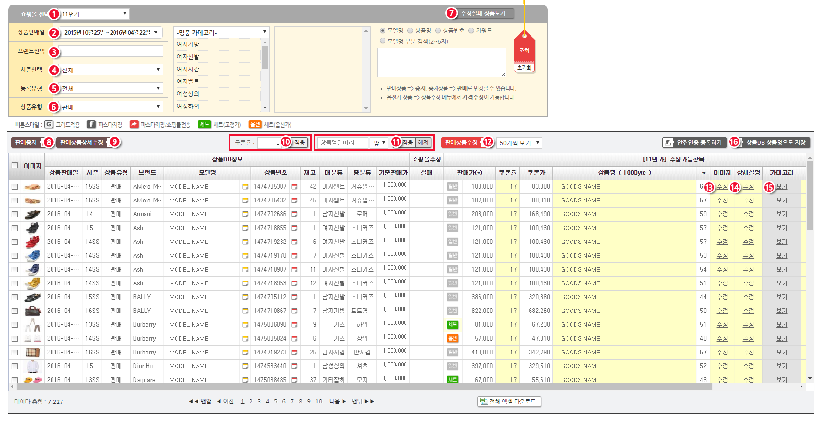Image resolution: width=822 pixels, height=423 pixels.
Task: Click the red share arrow 쇼핑몰전송 icon
Action: (x=134, y=124)
